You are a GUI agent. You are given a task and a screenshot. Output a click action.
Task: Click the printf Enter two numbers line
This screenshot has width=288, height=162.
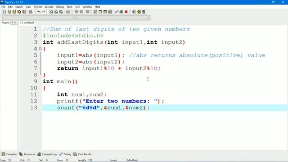[110, 101]
